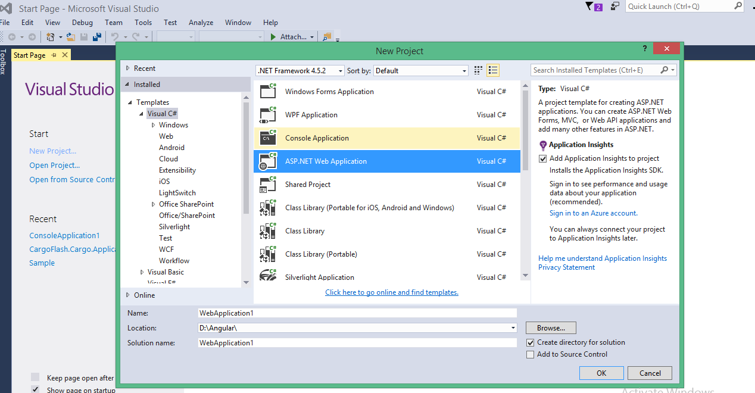755x393 pixels.
Task: Toggle Keep page open after project loads
Action: tap(35, 377)
